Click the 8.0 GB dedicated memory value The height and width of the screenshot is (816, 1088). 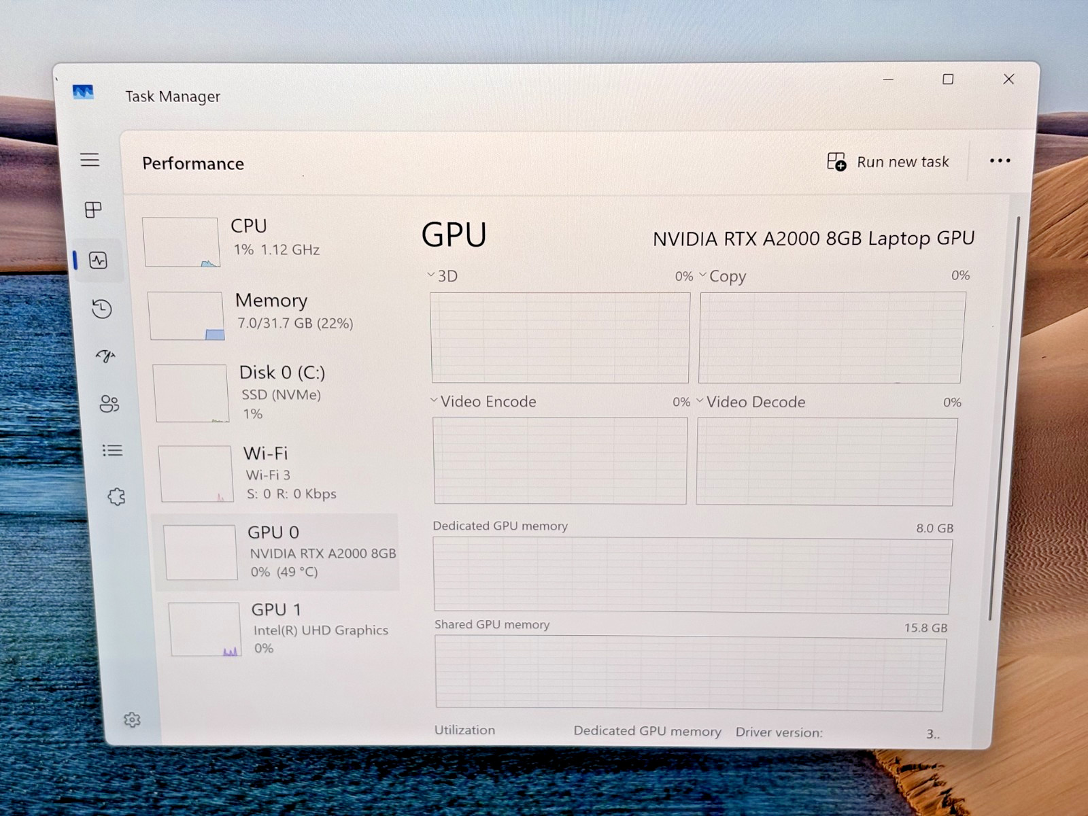[934, 528]
